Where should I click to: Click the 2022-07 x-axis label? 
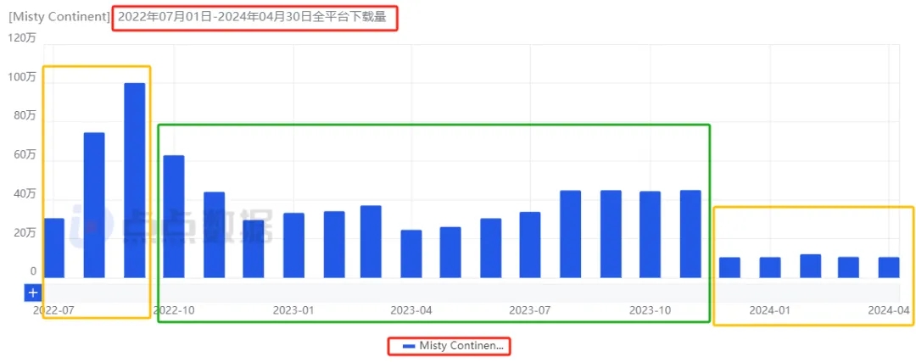point(53,310)
